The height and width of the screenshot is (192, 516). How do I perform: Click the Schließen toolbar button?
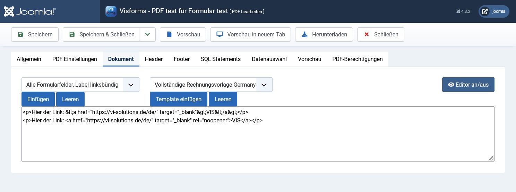tap(380, 34)
